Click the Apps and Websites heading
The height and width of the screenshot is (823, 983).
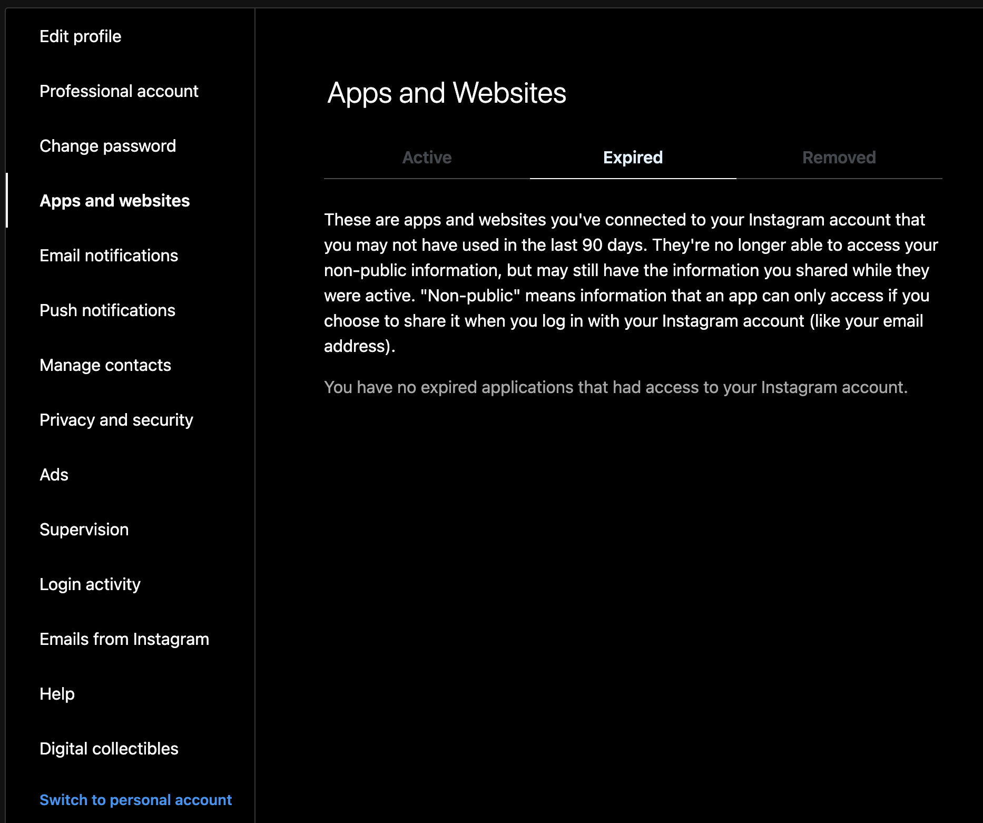click(x=447, y=93)
